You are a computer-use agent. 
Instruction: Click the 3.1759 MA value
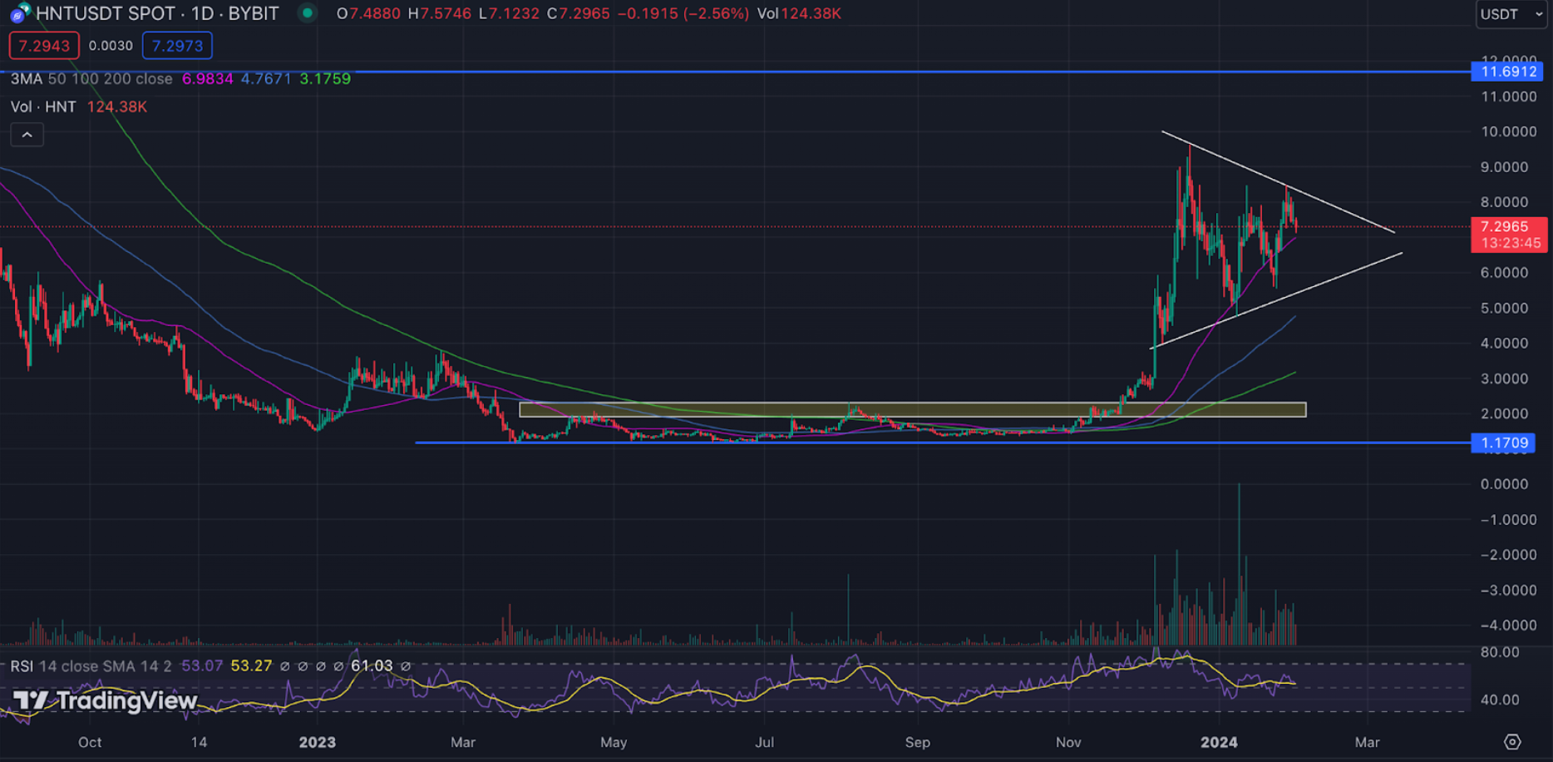325,79
